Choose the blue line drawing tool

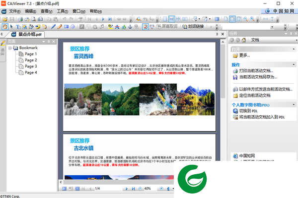point(53,27)
